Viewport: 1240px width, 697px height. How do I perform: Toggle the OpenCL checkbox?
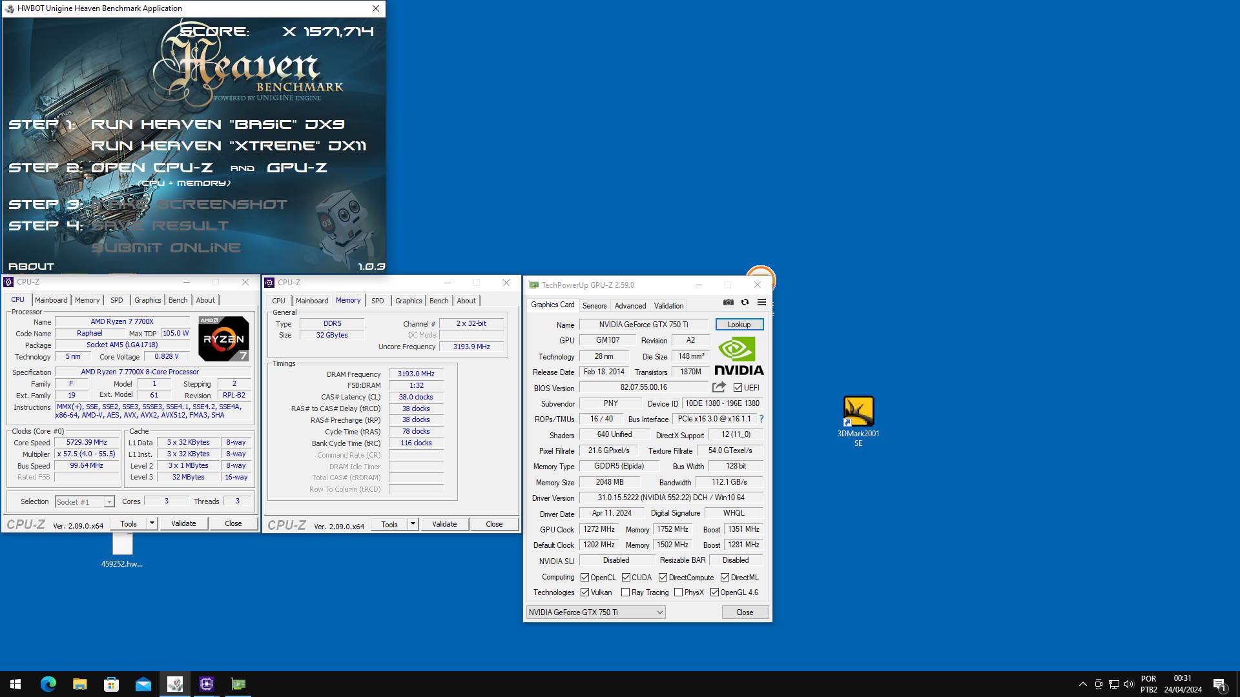tap(584, 578)
